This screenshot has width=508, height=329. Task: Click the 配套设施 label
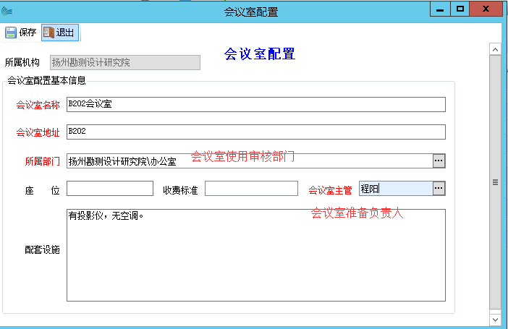(x=43, y=249)
